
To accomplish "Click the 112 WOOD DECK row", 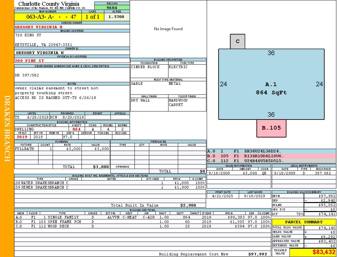I will coord(143,226).
